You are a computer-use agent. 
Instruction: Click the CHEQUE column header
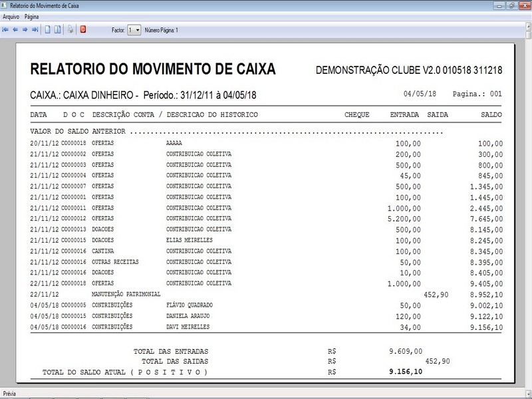coord(357,114)
